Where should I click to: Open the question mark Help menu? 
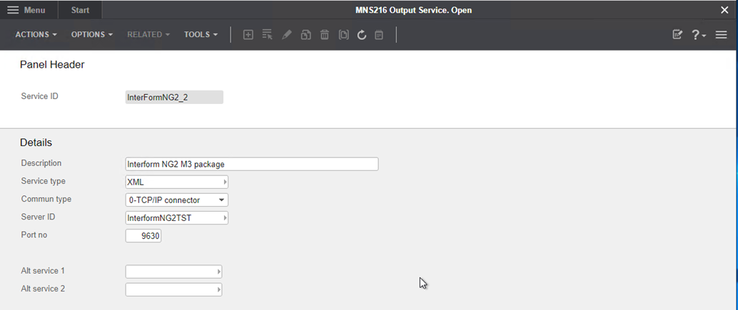pos(698,34)
